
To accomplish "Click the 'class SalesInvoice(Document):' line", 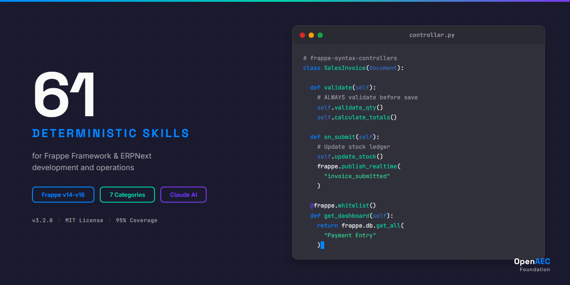I will tap(354, 68).
